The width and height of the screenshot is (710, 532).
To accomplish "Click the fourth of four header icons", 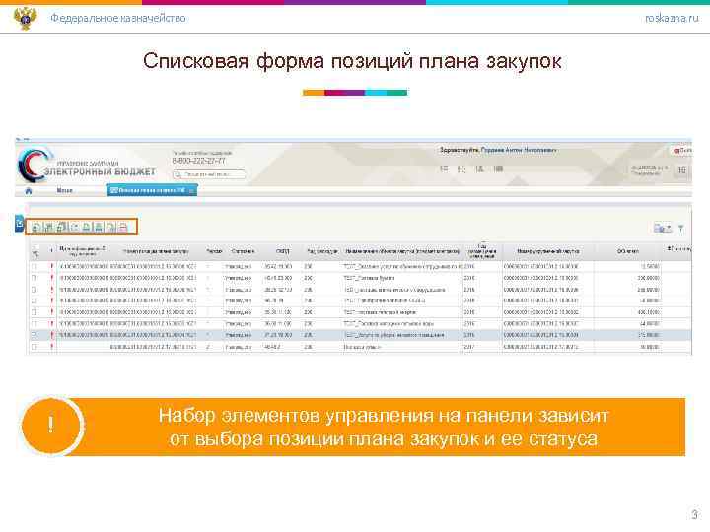I will pyautogui.click(x=498, y=168).
